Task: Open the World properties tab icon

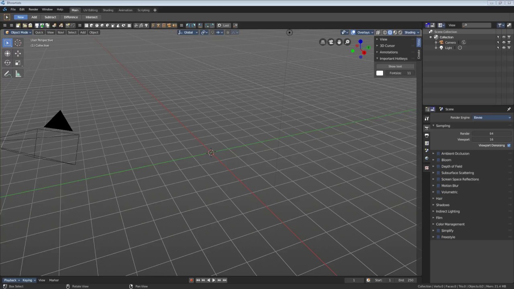Action: point(426,159)
